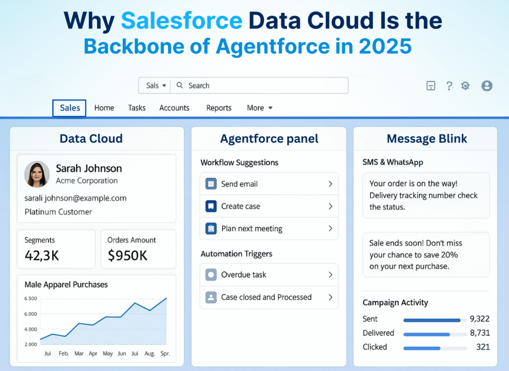Expand the Overdue task trigger chevron
The width and height of the screenshot is (509, 371).
332,275
